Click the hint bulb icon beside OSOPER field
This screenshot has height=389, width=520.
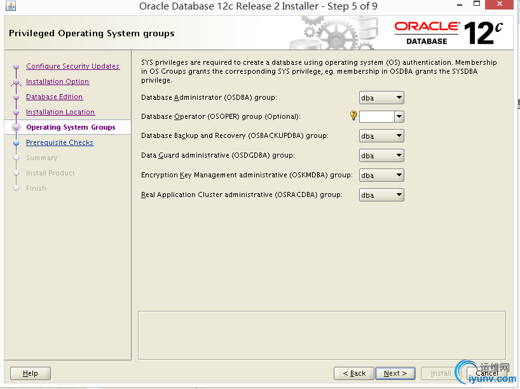(353, 116)
